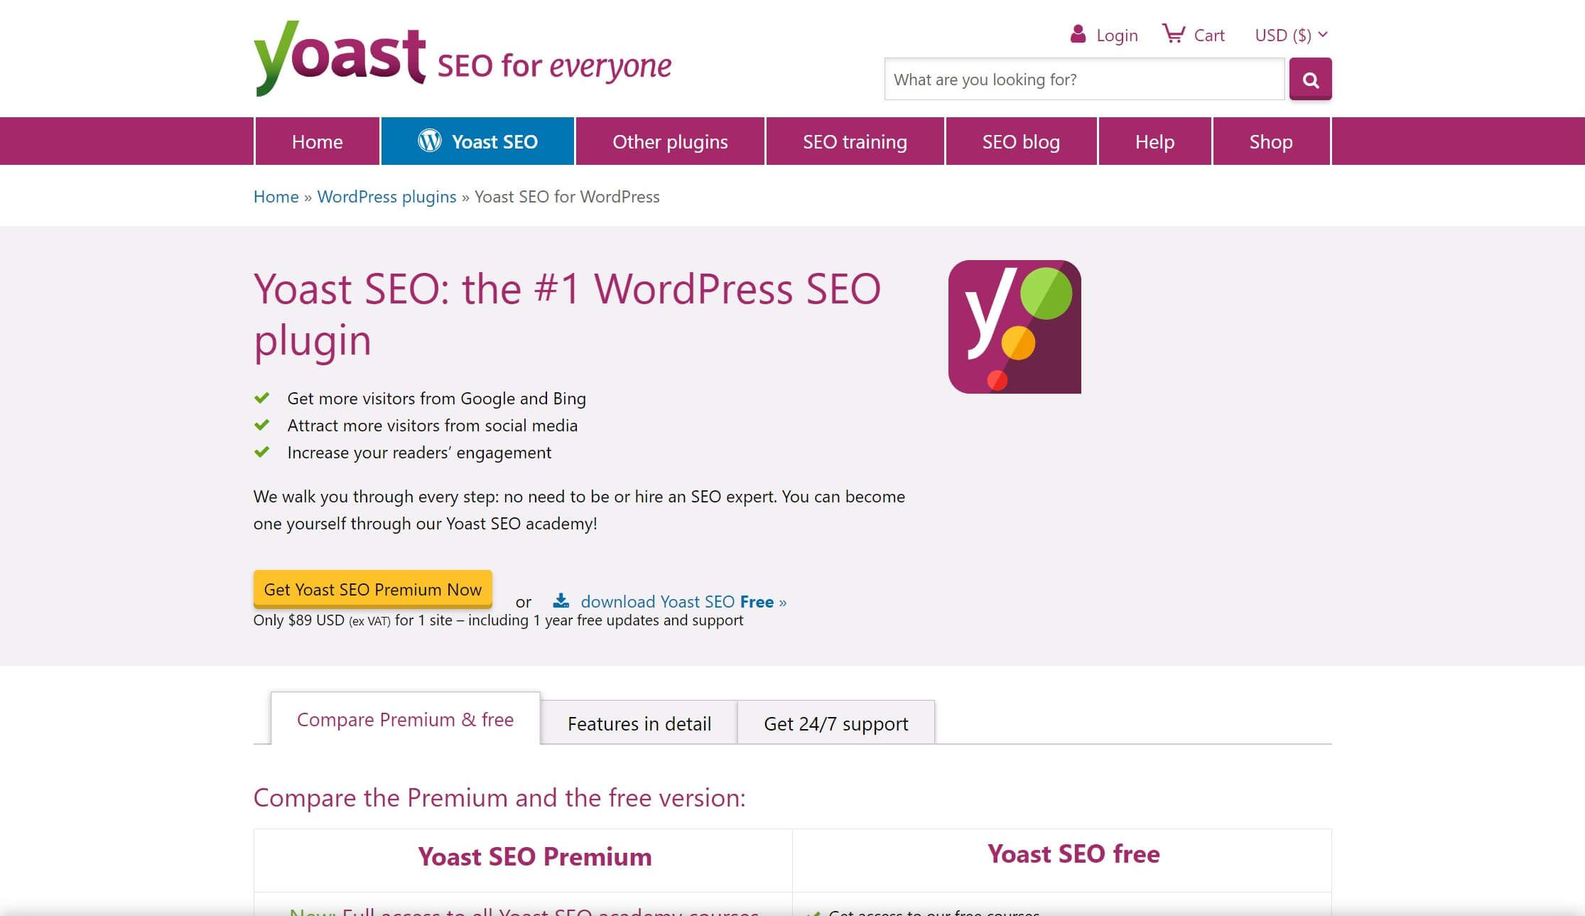Open the Get 24/7 support tab
The height and width of the screenshot is (916, 1585).
click(835, 723)
